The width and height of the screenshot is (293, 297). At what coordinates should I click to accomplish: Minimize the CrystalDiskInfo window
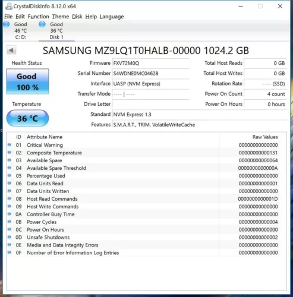(241, 7)
